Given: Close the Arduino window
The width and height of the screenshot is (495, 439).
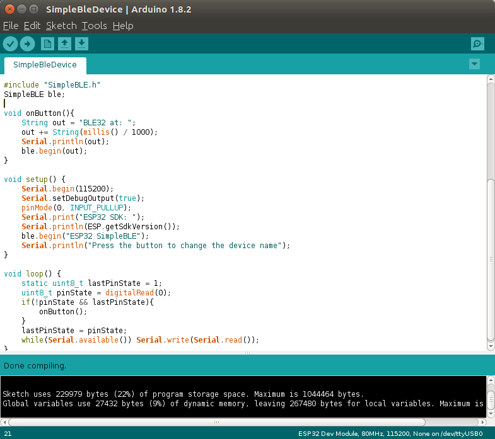Looking at the screenshot, I should [10, 9].
